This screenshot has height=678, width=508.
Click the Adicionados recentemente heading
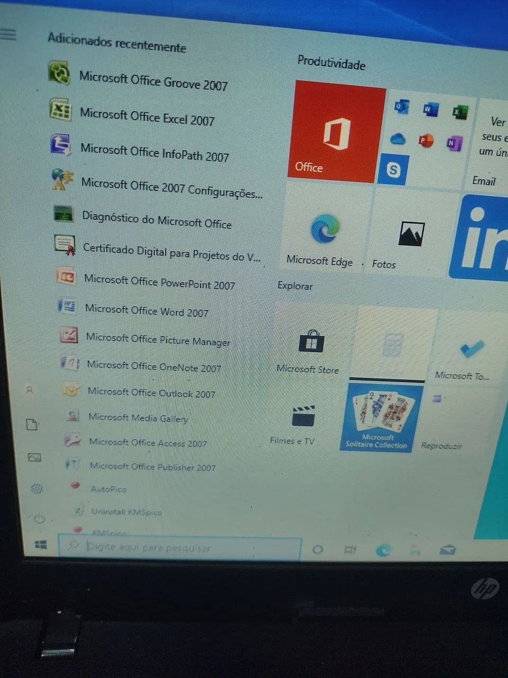(117, 43)
